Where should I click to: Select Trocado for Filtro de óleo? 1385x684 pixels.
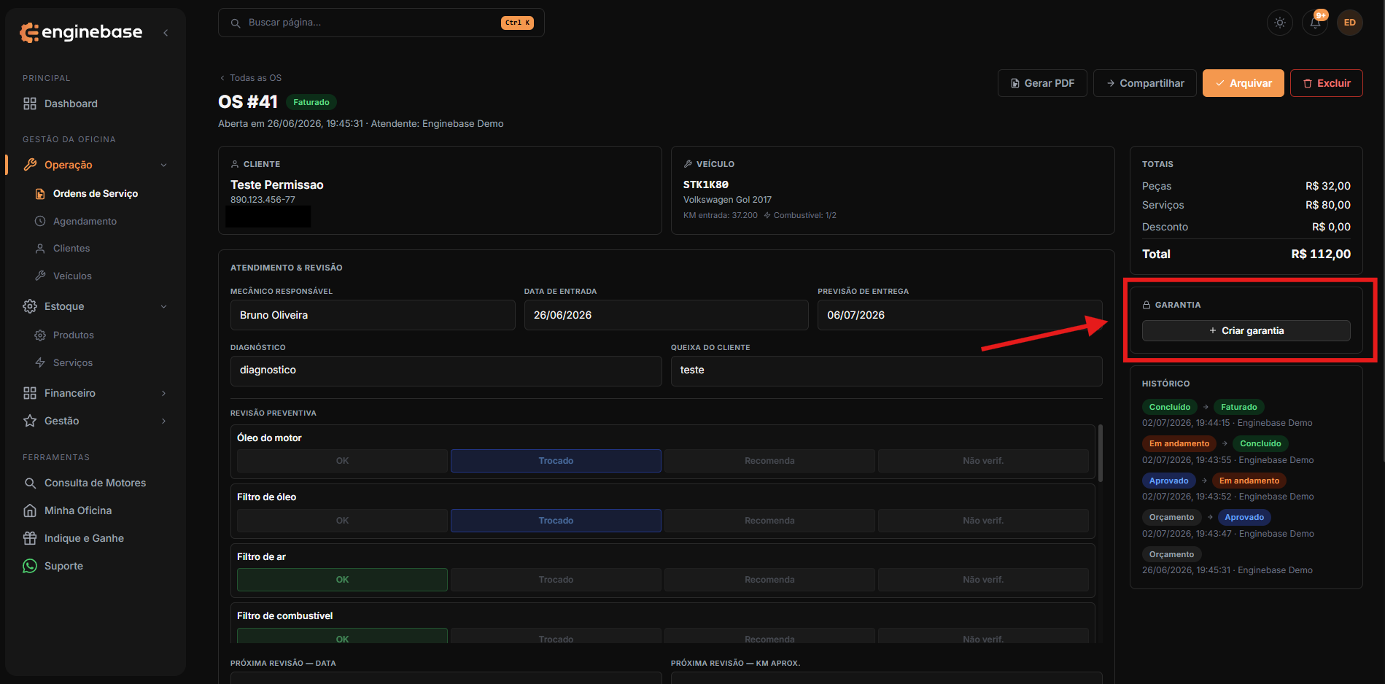coord(556,521)
